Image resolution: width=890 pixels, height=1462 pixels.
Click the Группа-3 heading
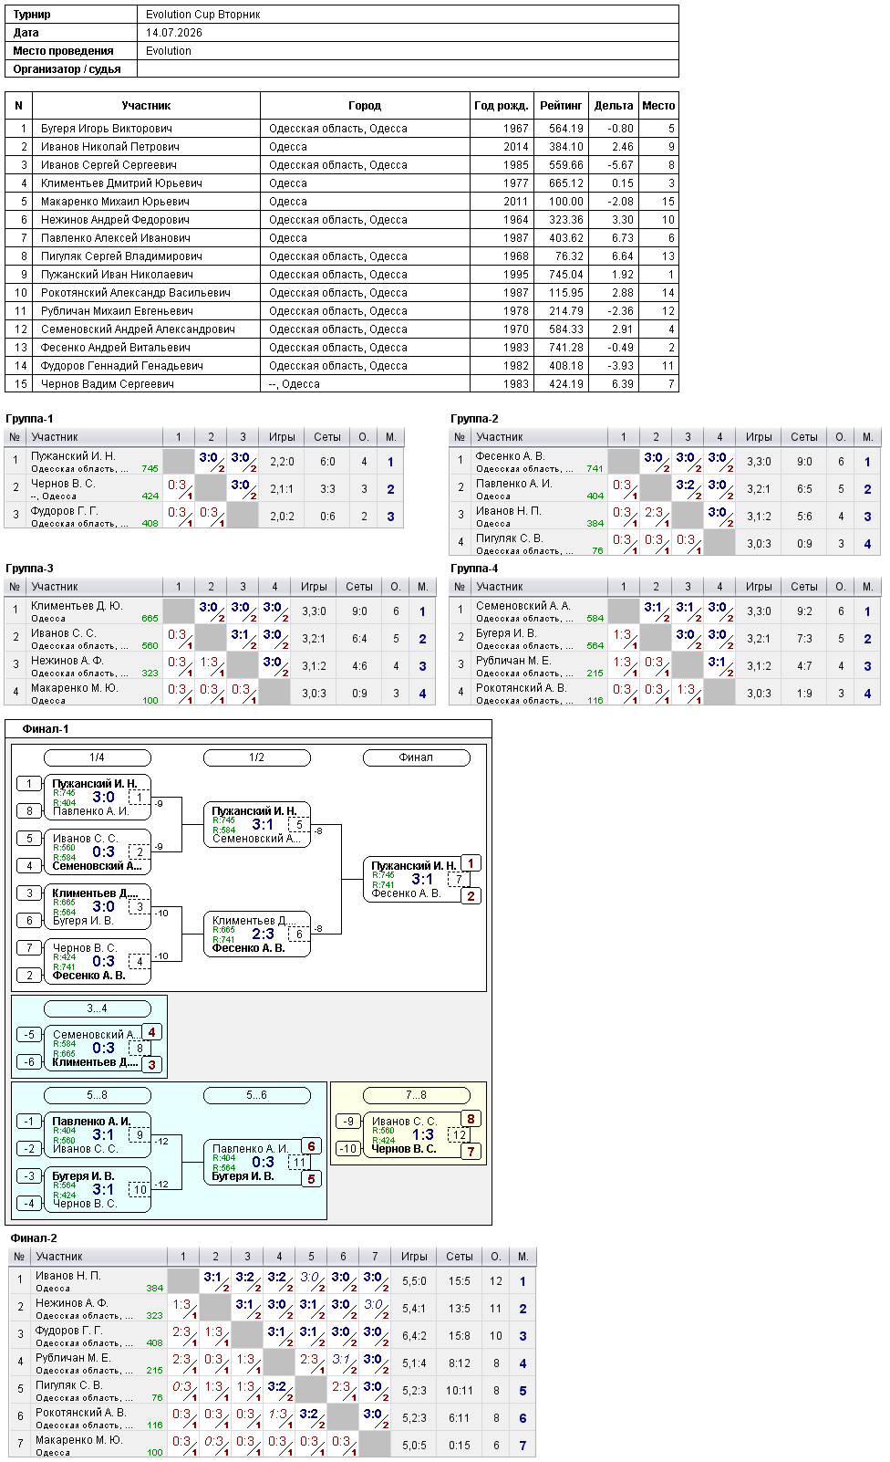(29, 569)
